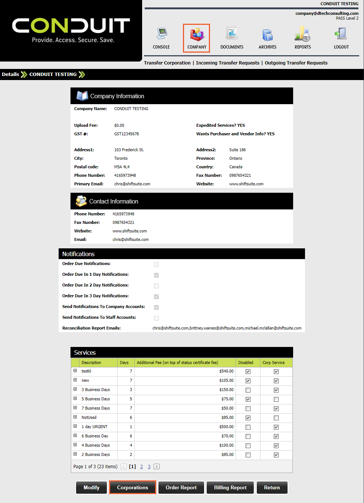This screenshot has height=503, width=364.
Task: Toggle Corp Service checkbox for 5 Business Days
Action: click(x=276, y=399)
